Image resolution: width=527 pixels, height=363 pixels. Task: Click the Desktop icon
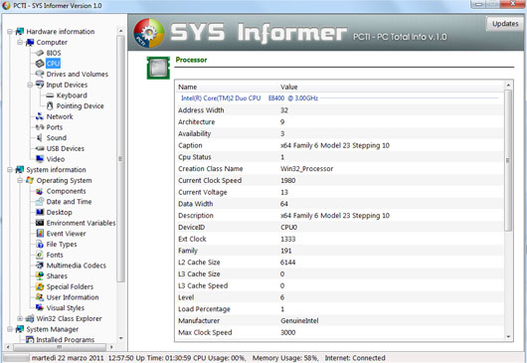(x=40, y=212)
